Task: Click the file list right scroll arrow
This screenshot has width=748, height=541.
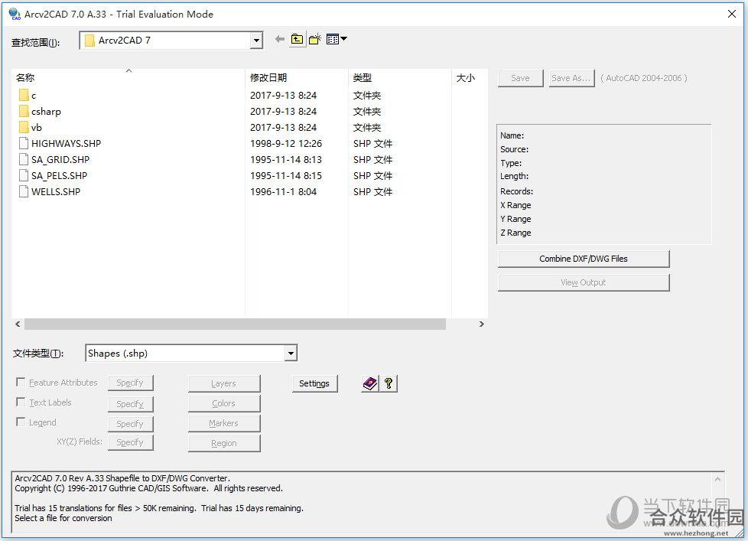Action: 481,324
